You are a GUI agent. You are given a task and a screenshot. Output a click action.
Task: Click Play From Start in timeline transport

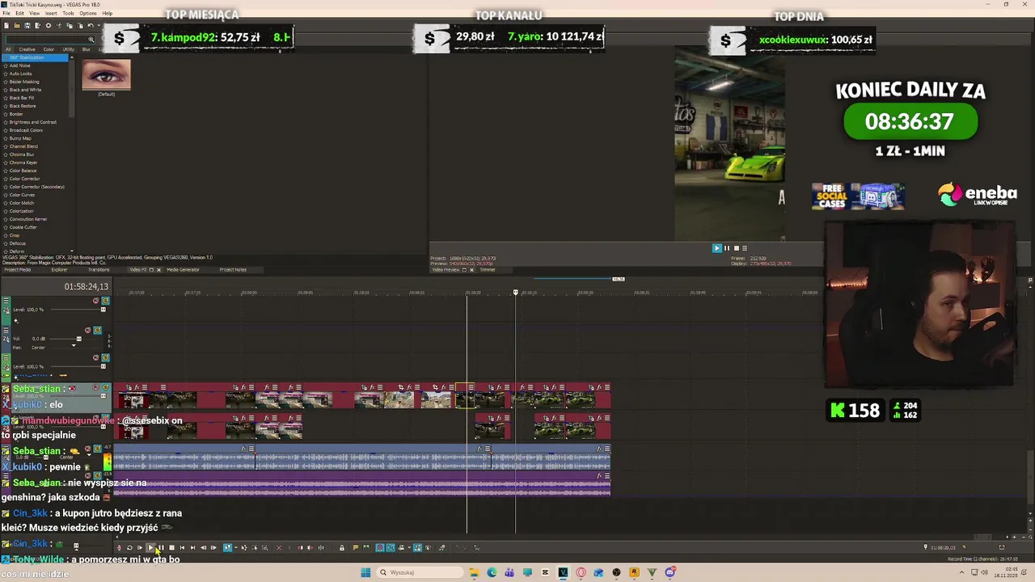click(140, 548)
